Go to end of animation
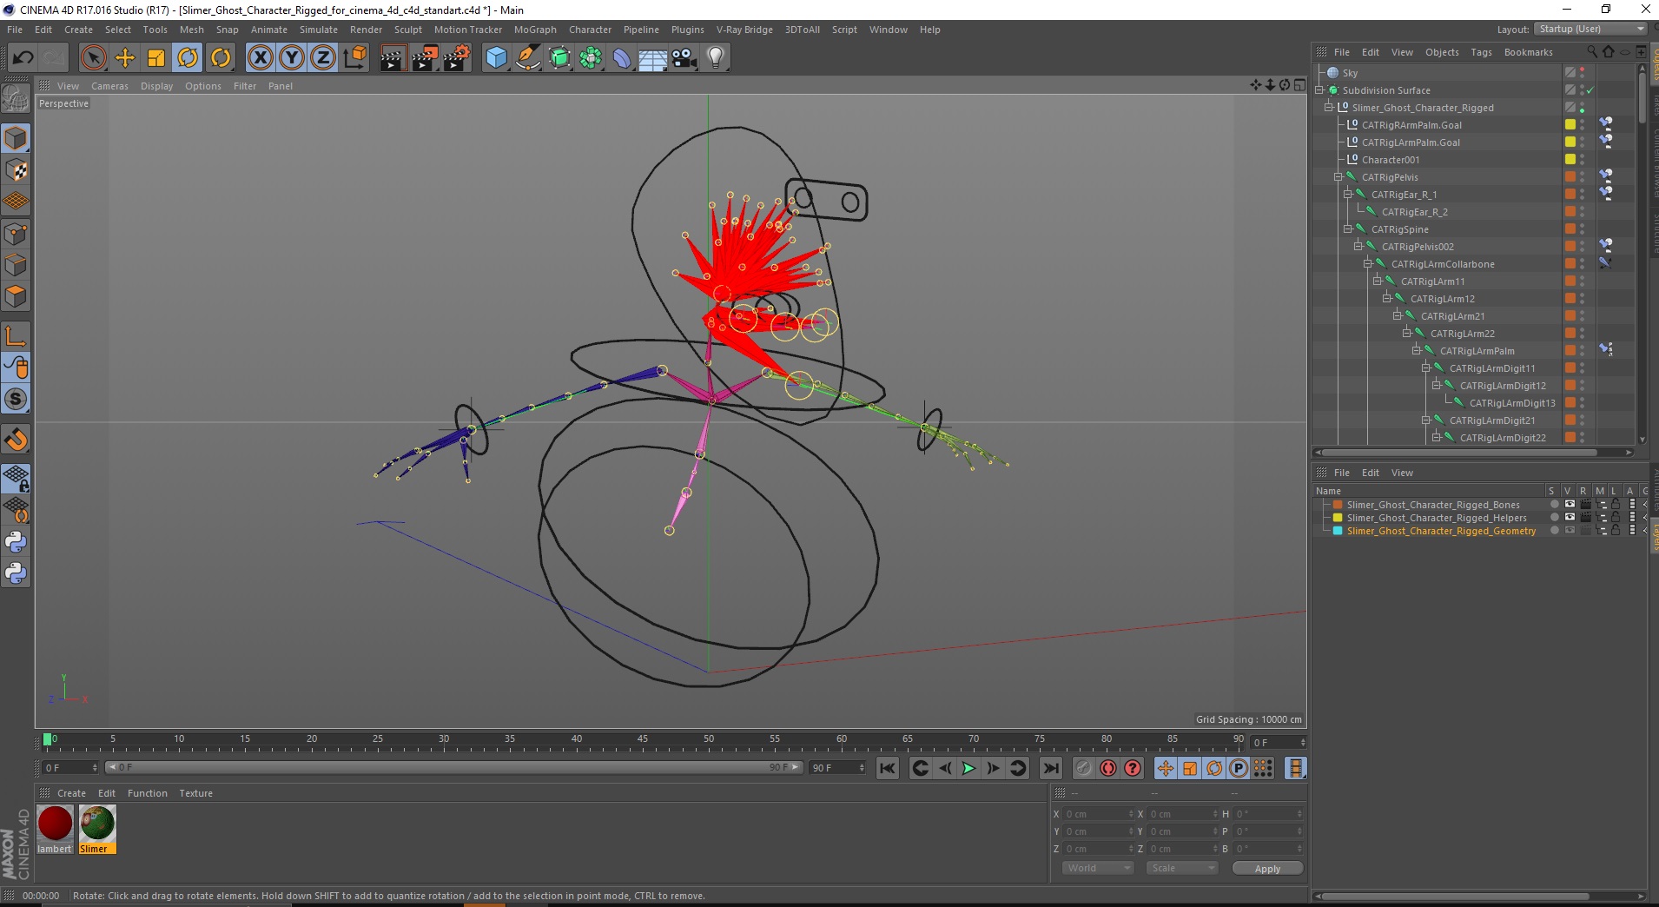Image resolution: width=1659 pixels, height=907 pixels. pyautogui.click(x=1050, y=768)
